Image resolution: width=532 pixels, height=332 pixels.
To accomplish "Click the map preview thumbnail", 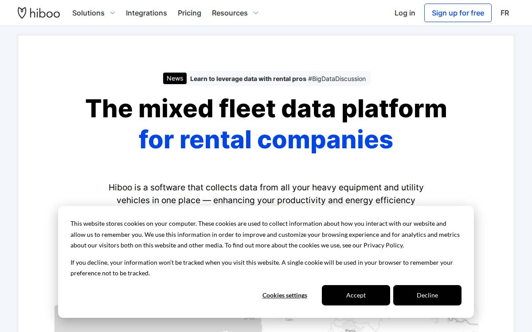I will point(266,324).
